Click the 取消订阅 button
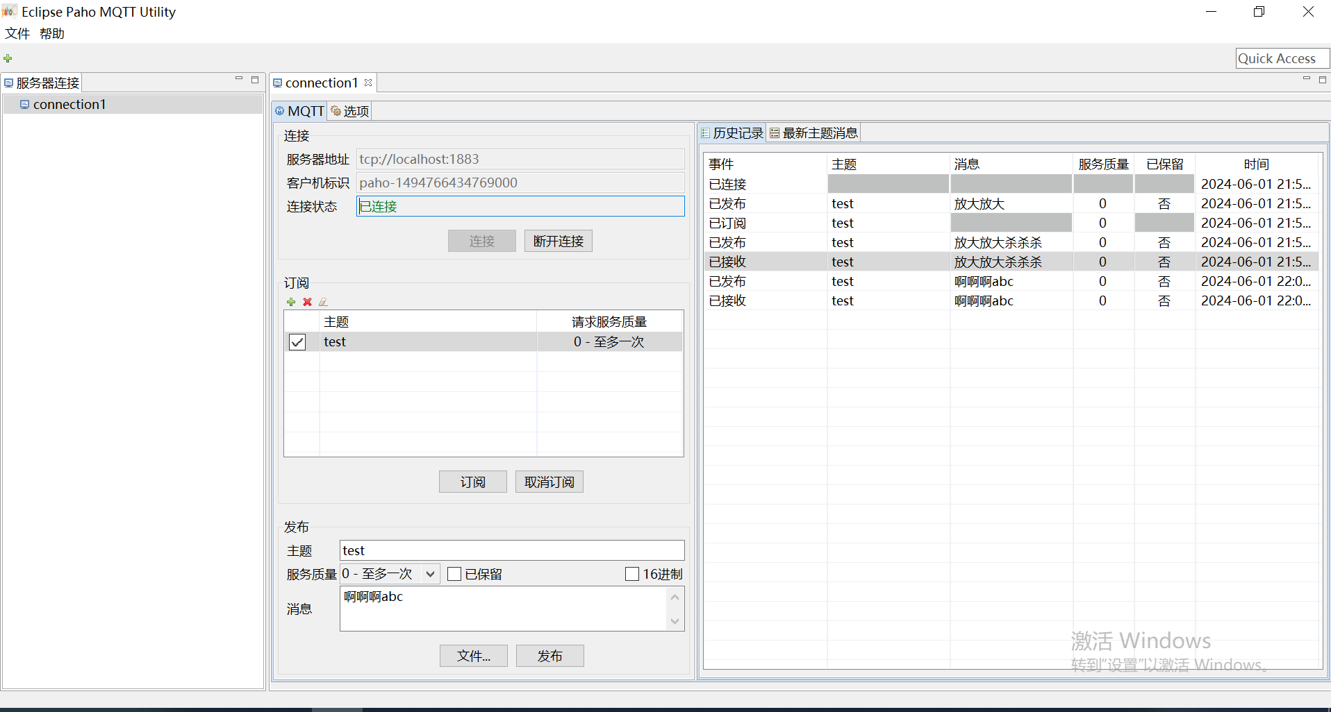This screenshot has width=1331, height=712. click(x=549, y=482)
